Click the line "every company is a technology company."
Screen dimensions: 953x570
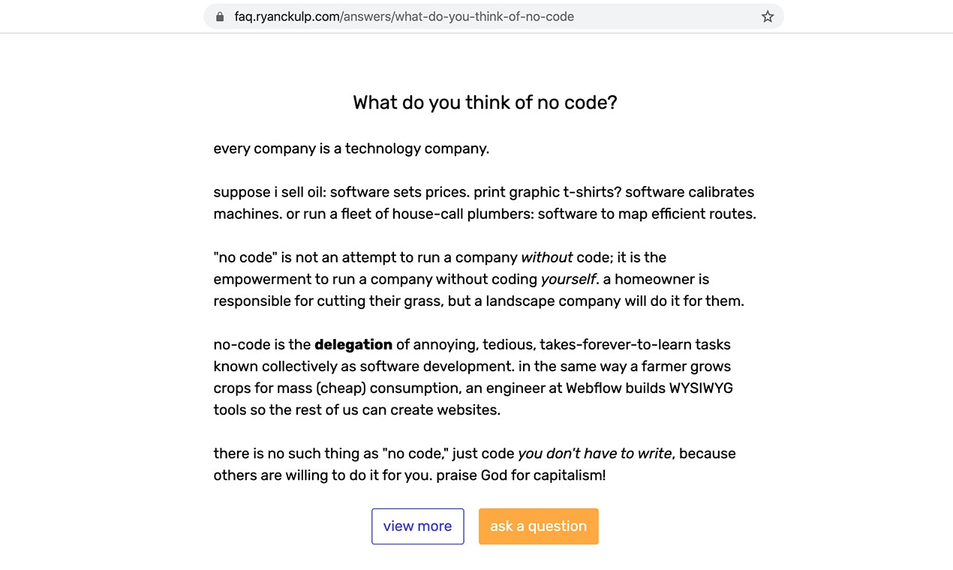click(x=351, y=148)
